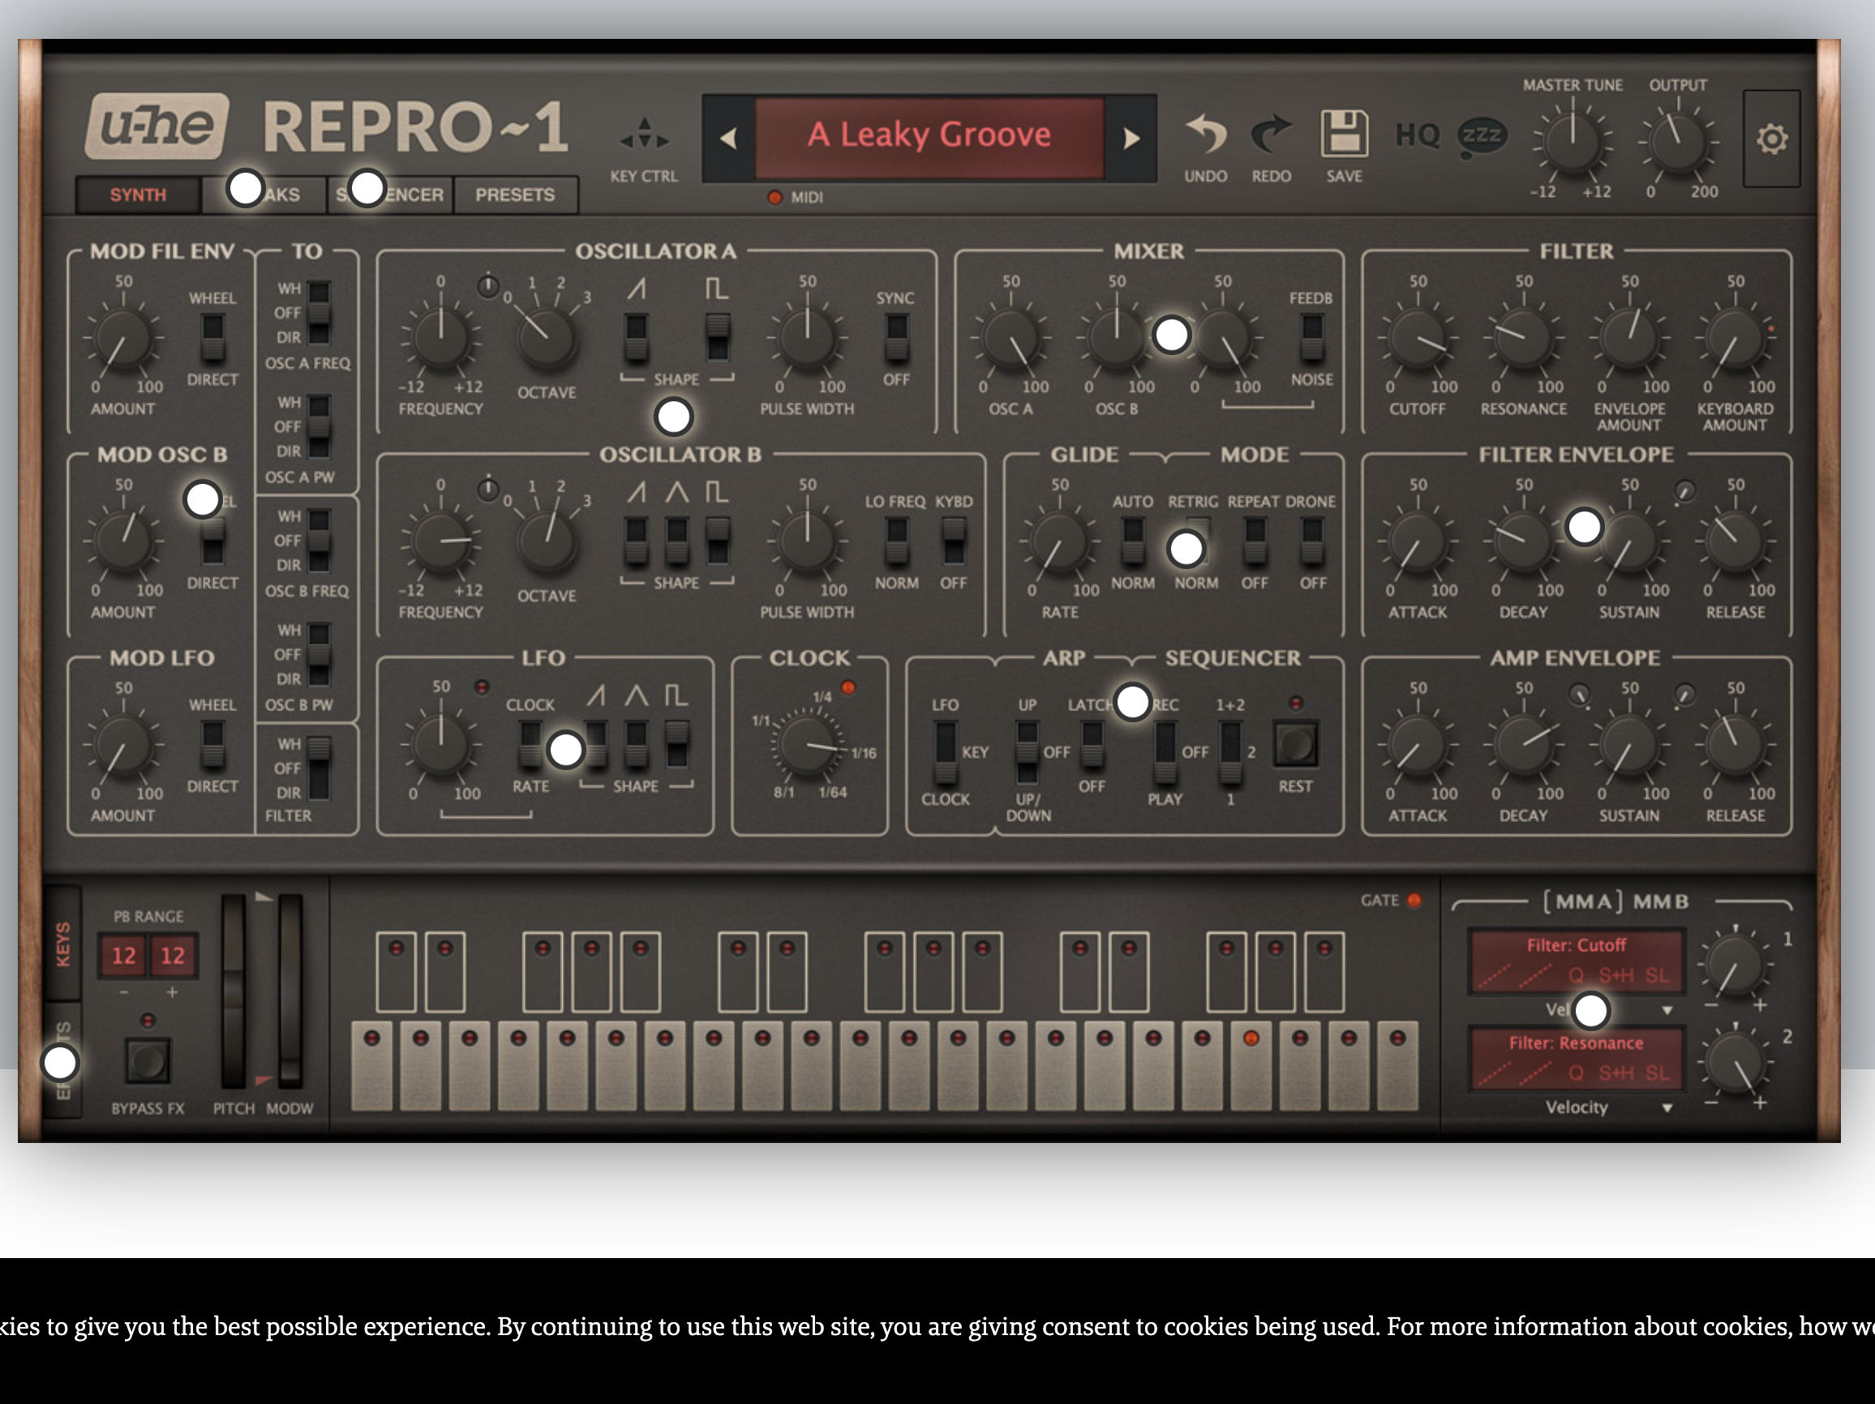Switch to the SYNTH tab

tap(138, 195)
